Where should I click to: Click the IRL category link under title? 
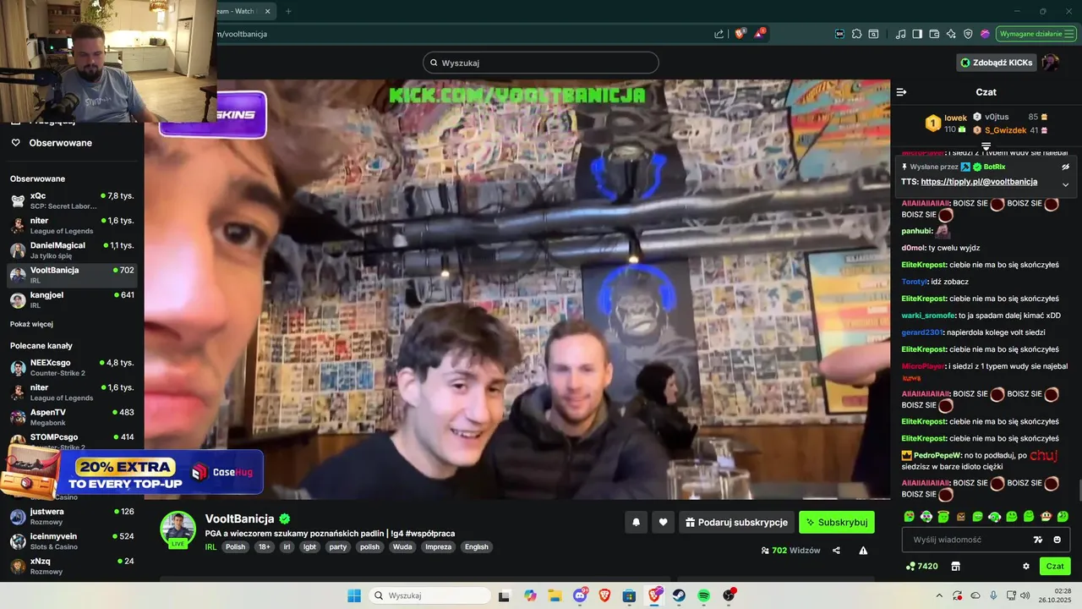(x=211, y=547)
